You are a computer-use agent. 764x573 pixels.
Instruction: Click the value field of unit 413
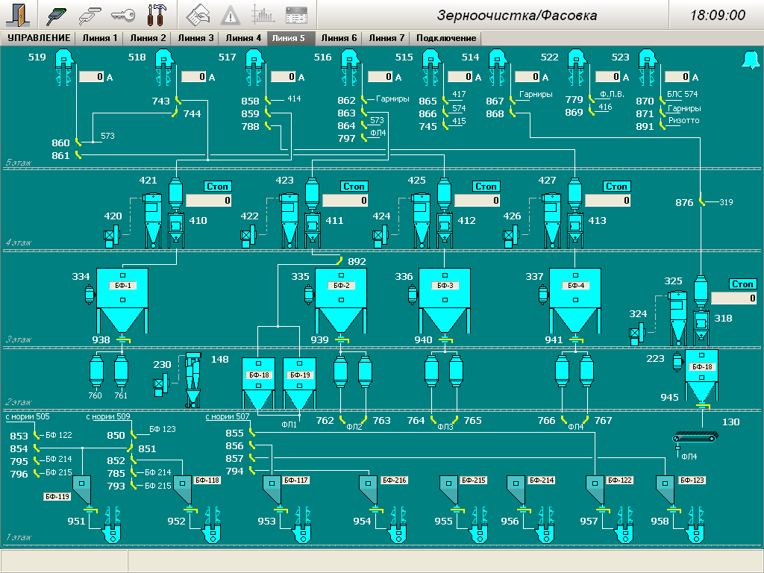[x=608, y=201]
